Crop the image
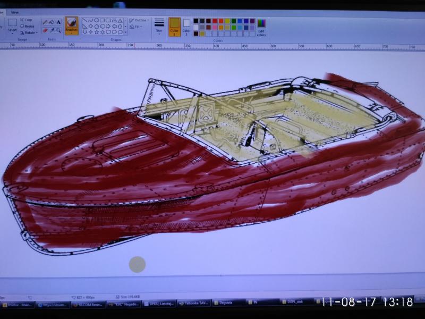425x319 pixels. point(27,20)
